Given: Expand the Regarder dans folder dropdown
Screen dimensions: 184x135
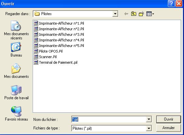Looking at the screenshot, I should click(x=115, y=14).
